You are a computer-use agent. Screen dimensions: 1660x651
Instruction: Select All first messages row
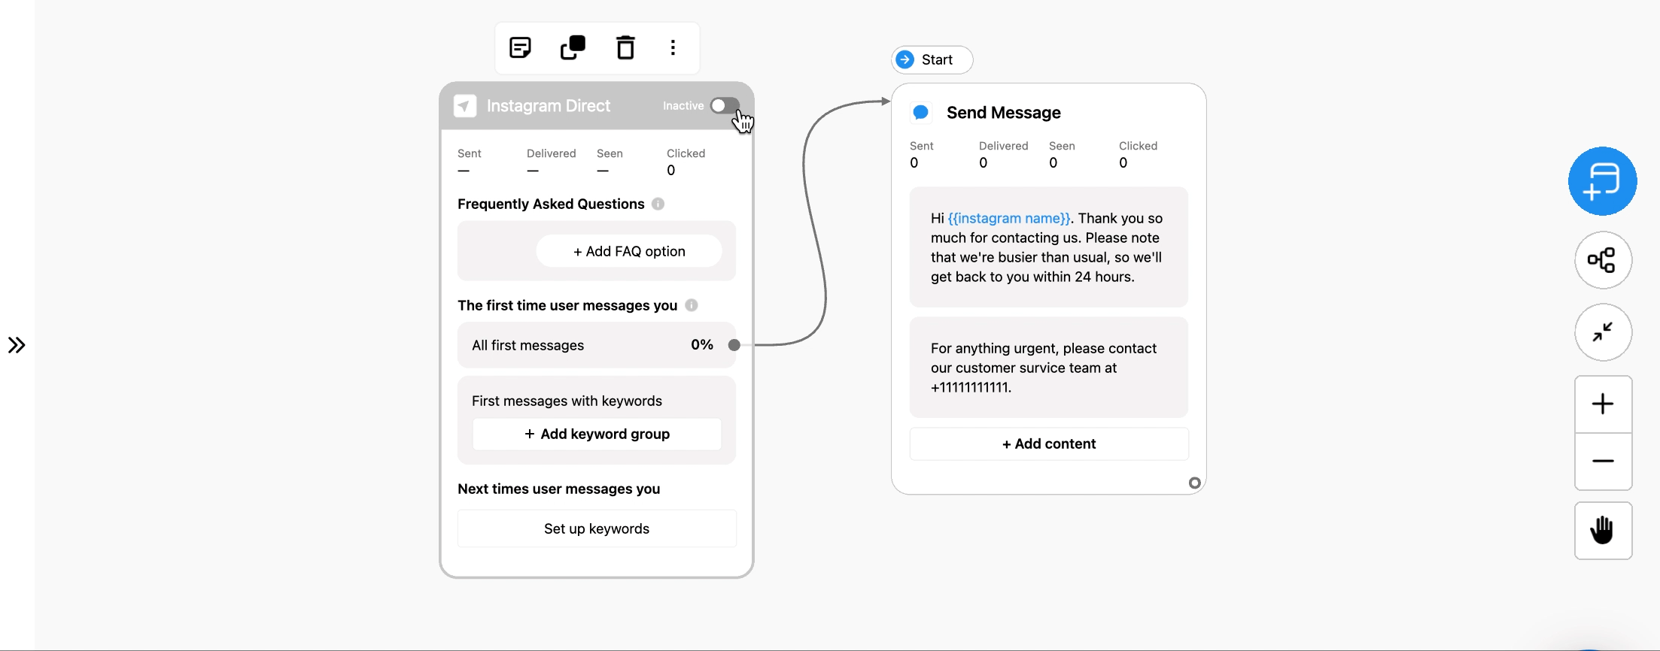(x=596, y=345)
